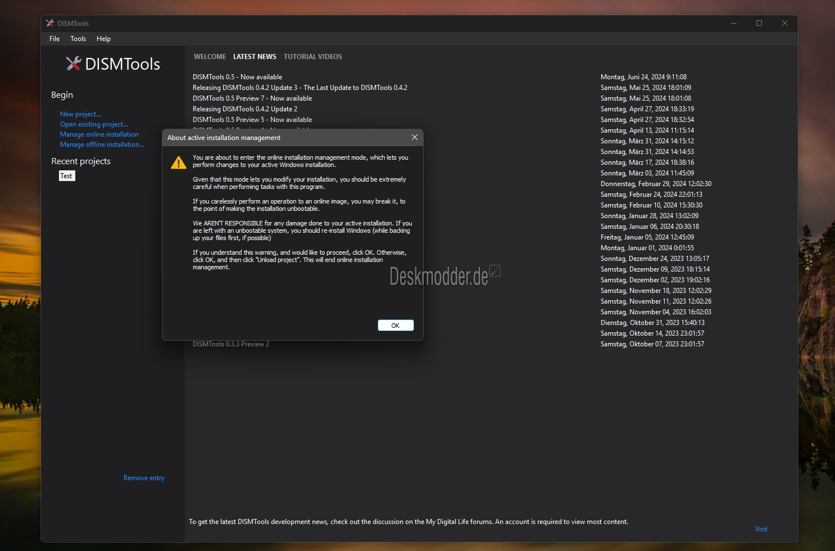Click date Samstag, Oktober 14, 2023 23:01:57
Screen dimensions: 835x551
click(x=652, y=333)
